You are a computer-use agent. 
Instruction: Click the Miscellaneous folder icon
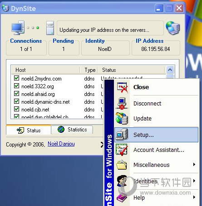(x=122, y=165)
